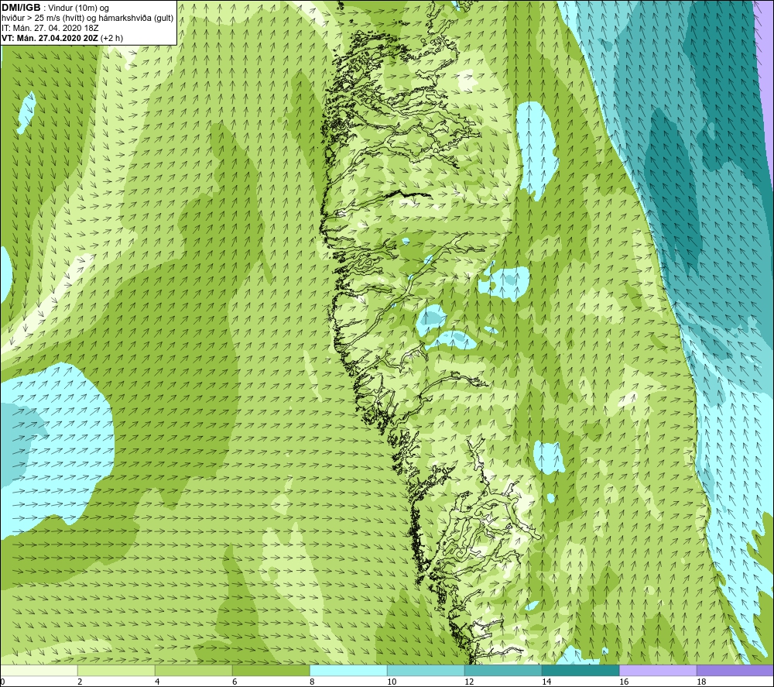Click the darker green 6–8 m/s legend swatch
This screenshot has height=687, width=774.
click(x=271, y=670)
